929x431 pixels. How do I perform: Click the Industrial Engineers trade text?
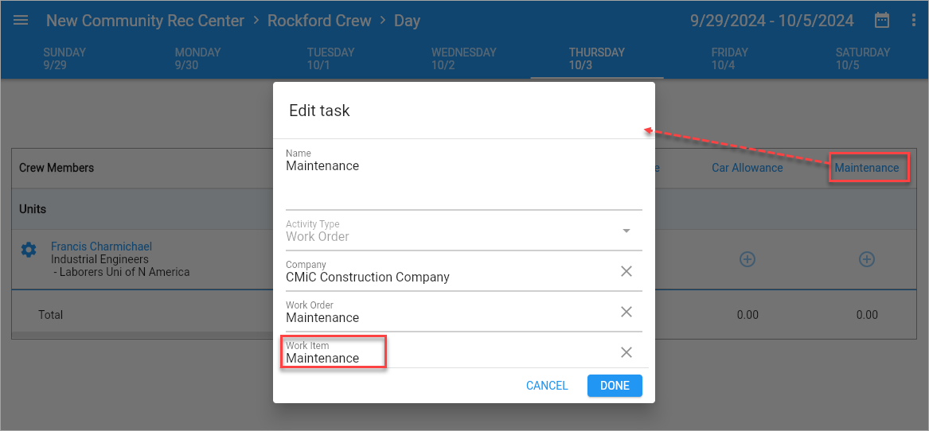100,259
